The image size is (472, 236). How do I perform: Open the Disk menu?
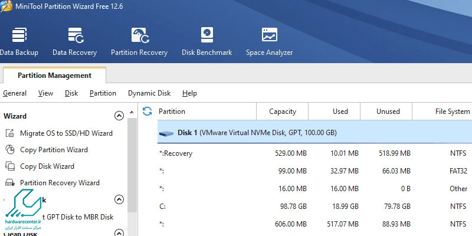coord(71,93)
